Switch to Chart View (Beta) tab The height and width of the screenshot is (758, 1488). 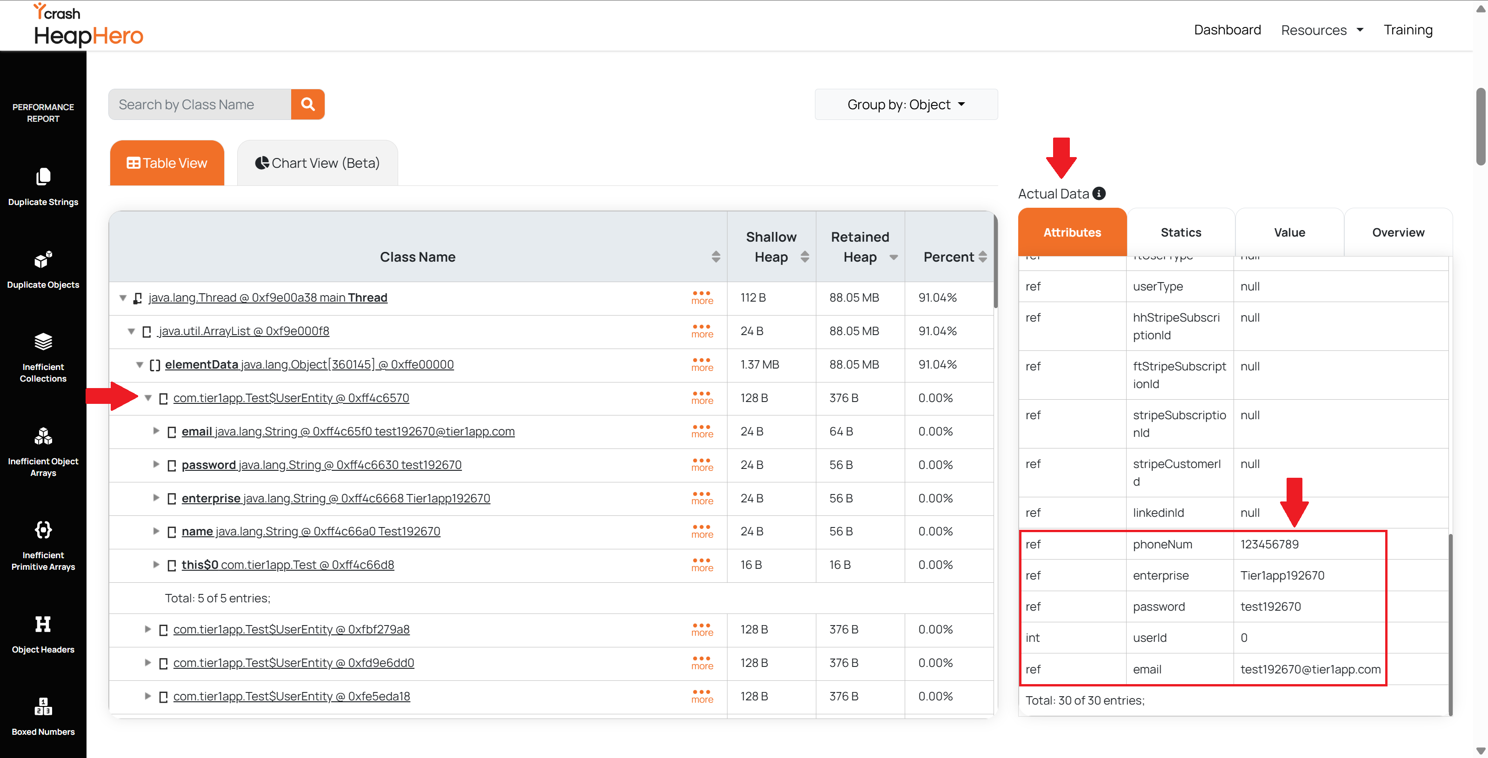coord(317,164)
